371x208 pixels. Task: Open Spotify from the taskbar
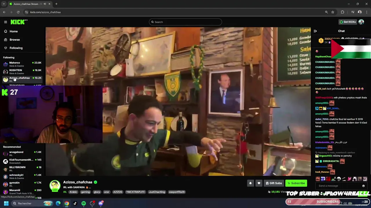coord(83,203)
